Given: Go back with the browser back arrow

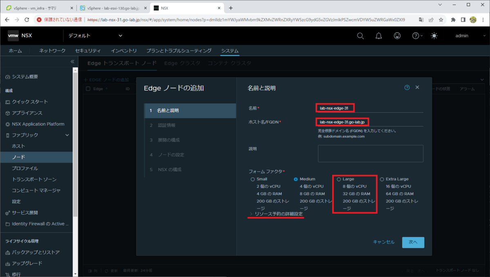Looking at the screenshot, I should click(x=7, y=19).
